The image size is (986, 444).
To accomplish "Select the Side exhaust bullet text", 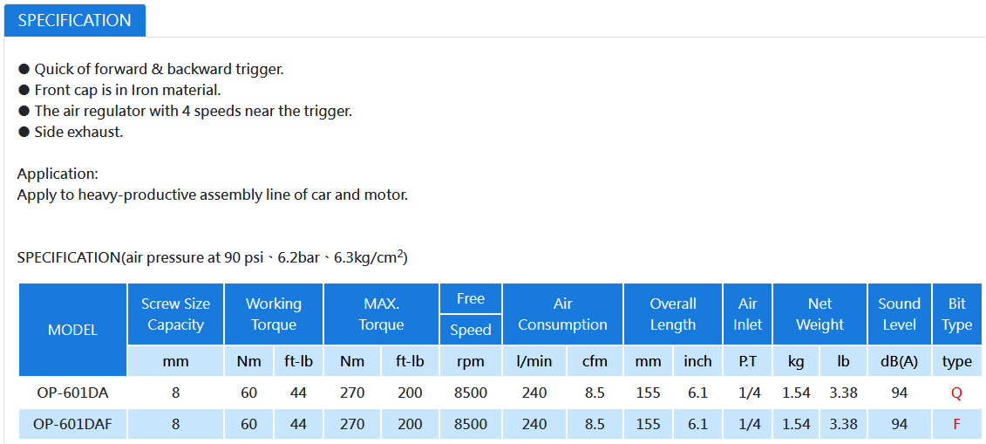I will click(78, 133).
